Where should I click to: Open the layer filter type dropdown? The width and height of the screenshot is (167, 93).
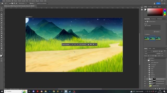coord(148,51)
